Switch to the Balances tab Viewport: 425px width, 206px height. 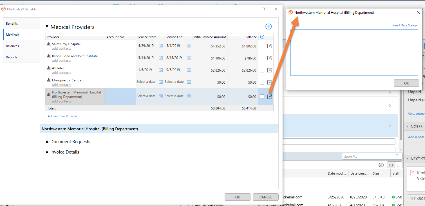pyautogui.click(x=22, y=46)
